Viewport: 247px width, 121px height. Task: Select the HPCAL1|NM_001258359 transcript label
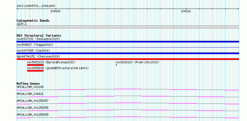click(32, 115)
